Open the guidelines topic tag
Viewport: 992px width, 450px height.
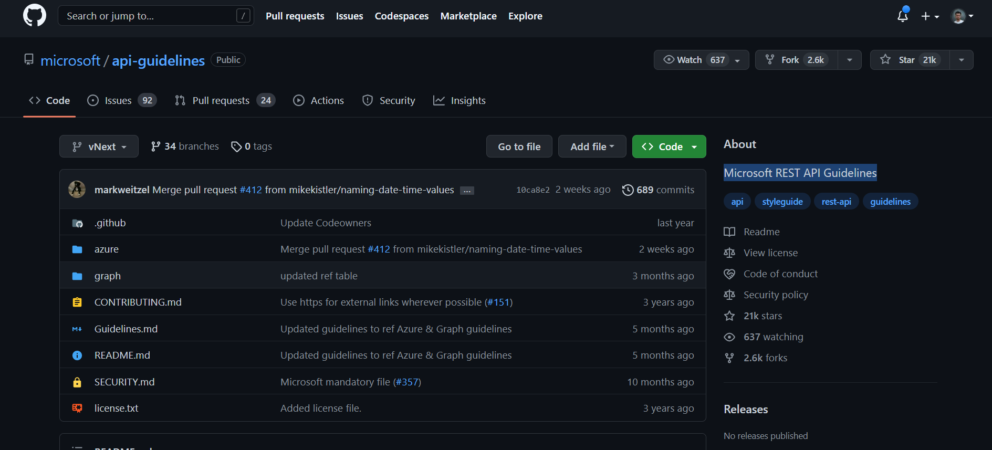point(891,202)
